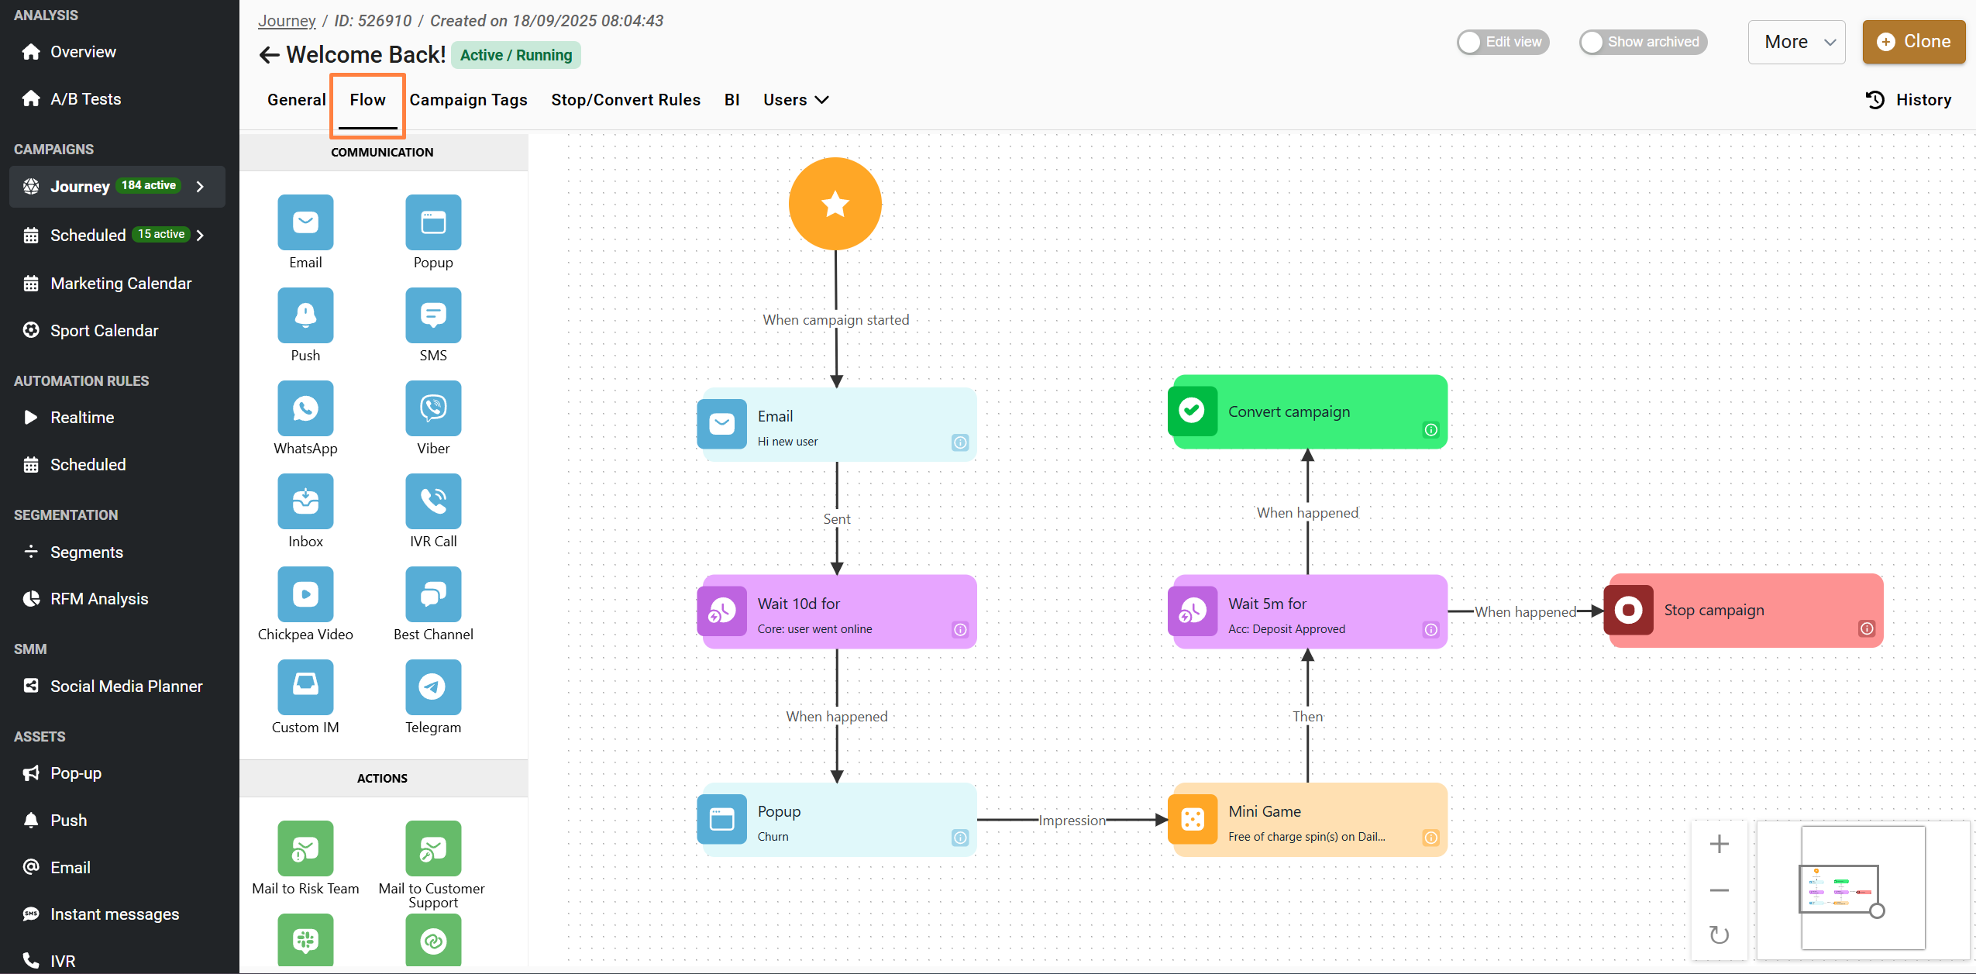Viewport: 1976px width, 974px height.
Task: Click the orange campaign start star node
Action: coord(835,204)
